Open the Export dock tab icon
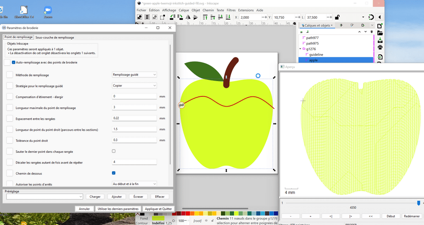 363,25
